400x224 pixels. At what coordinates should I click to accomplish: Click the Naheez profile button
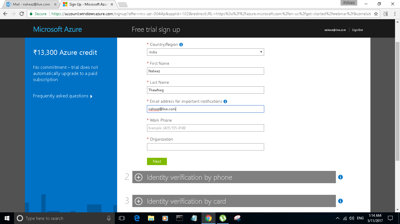[x=349, y=3]
